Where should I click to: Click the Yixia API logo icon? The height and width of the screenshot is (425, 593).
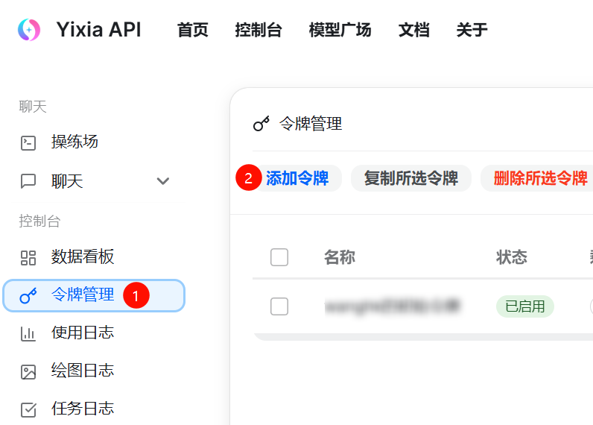(29, 30)
